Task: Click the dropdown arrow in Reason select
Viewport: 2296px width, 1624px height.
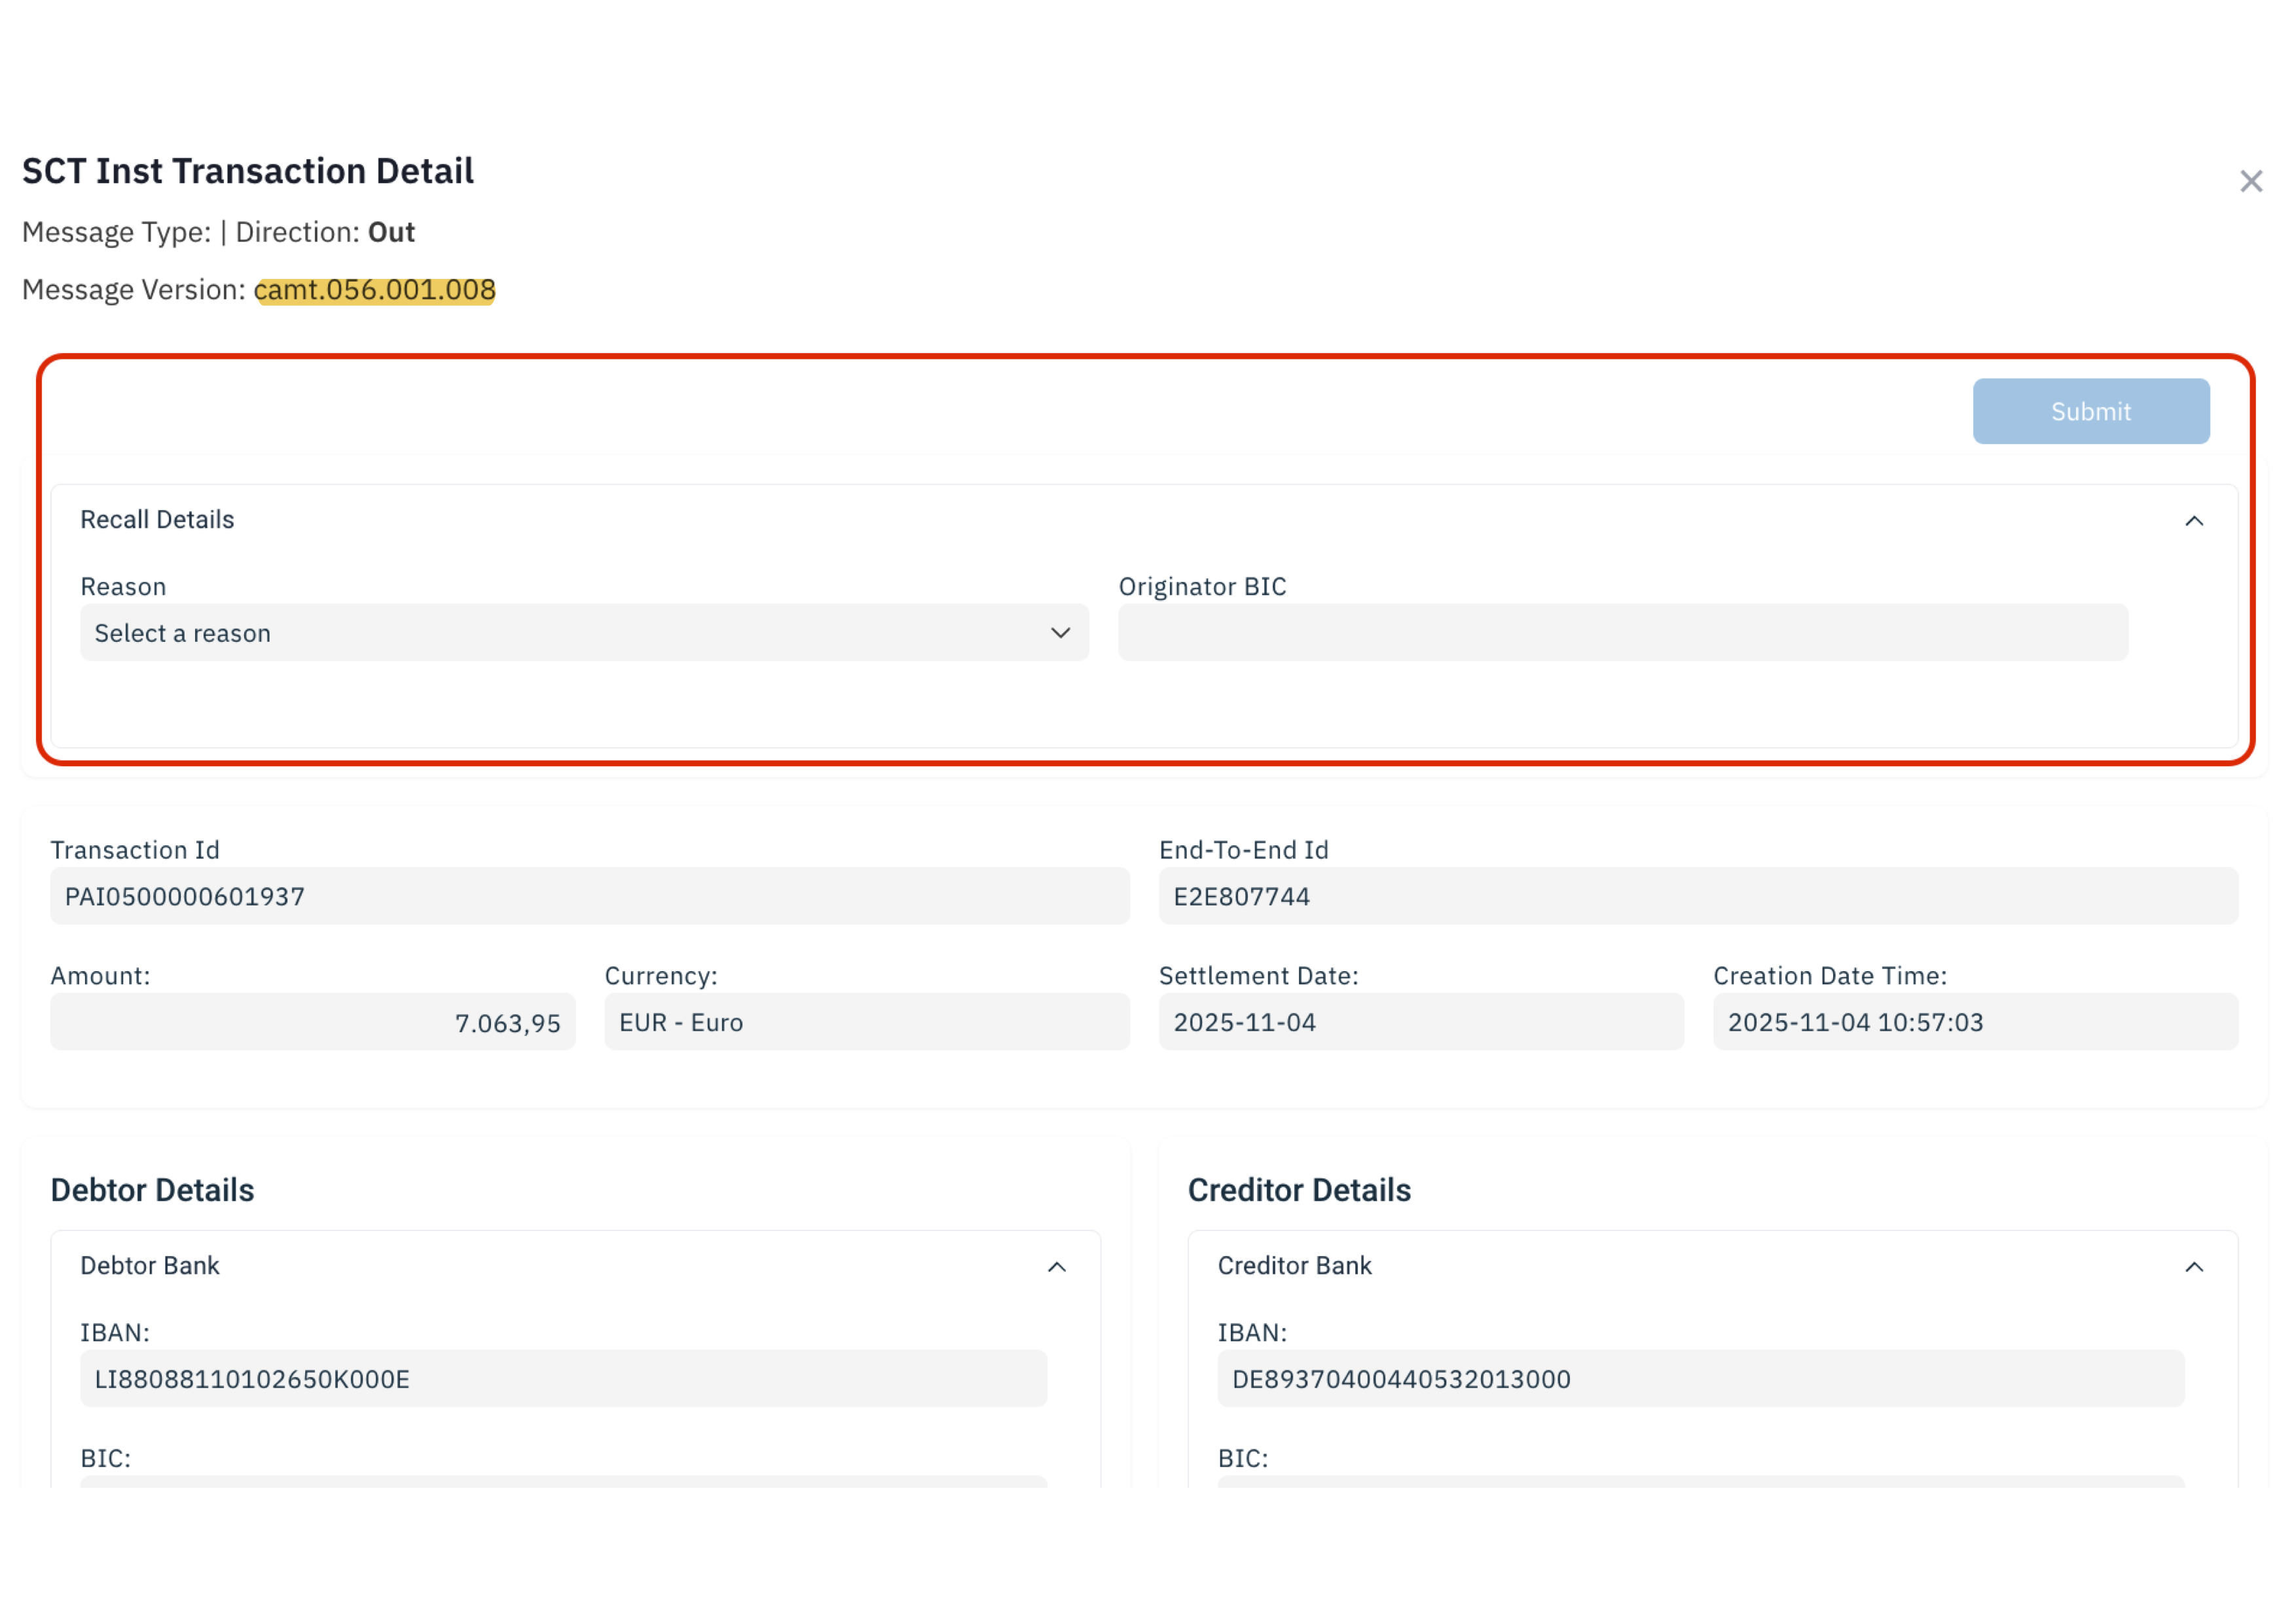Action: [x=1060, y=633]
